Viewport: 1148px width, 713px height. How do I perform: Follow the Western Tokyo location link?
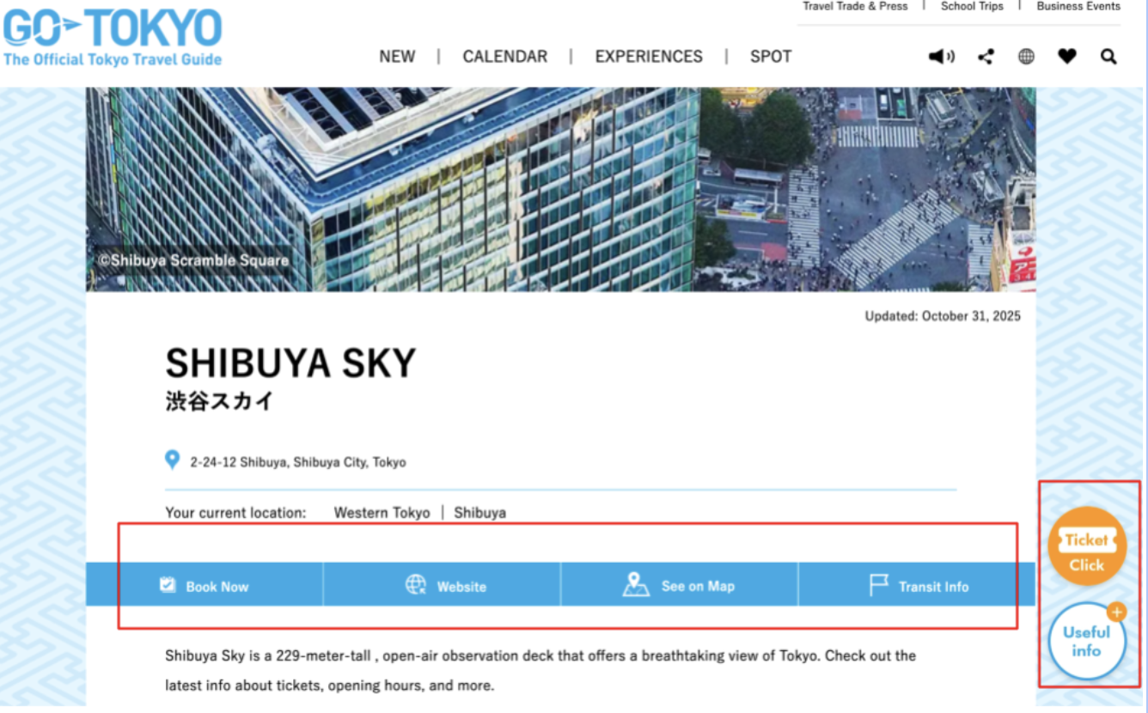382,513
